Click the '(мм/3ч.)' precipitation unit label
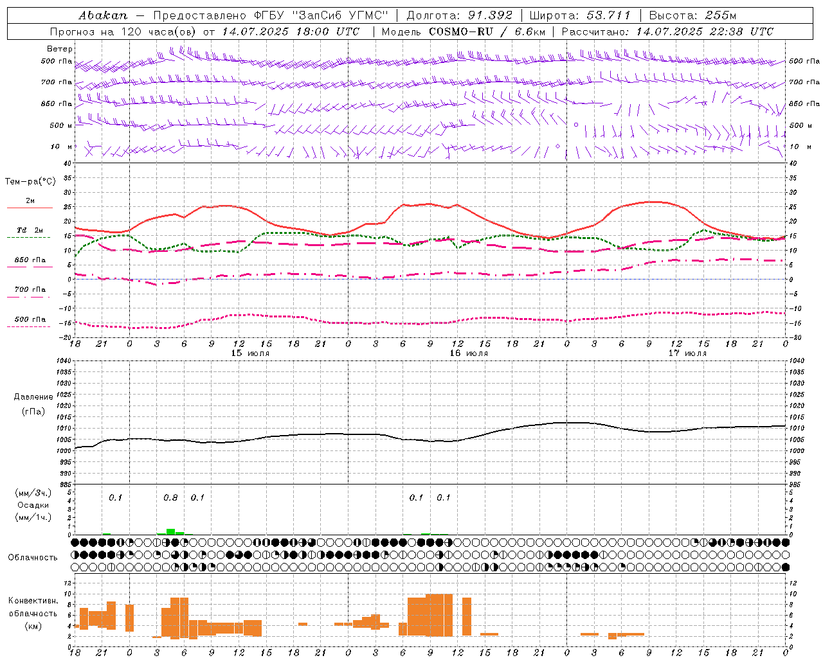This screenshot has width=823, height=658. coord(33,493)
